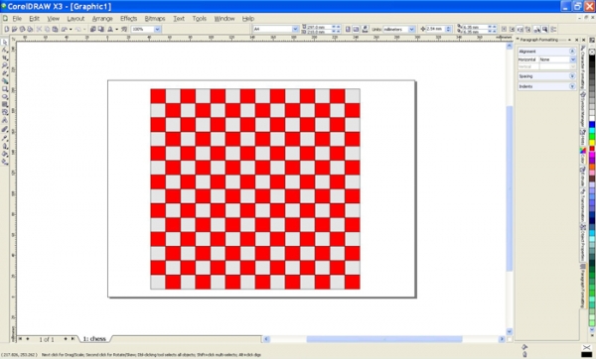Image resolution: width=596 pixels, height=359 pixels.
Task: Click the nudge offset 2.54 mm field
Action: 436,29
